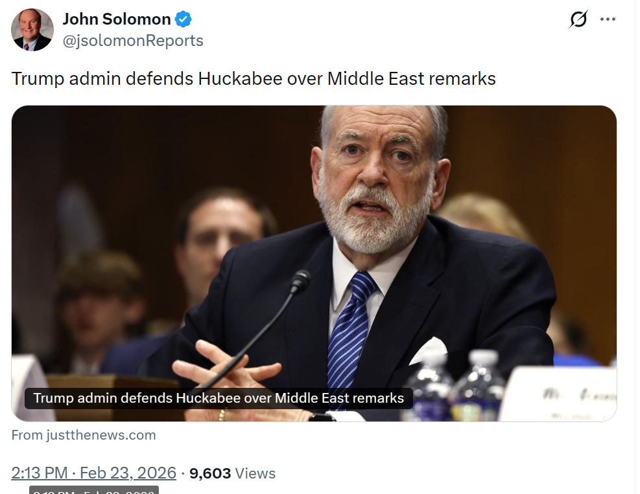Open the caption overlay on the article image
The width and height of the screenshot is (640, 494).
click(219, 398)
